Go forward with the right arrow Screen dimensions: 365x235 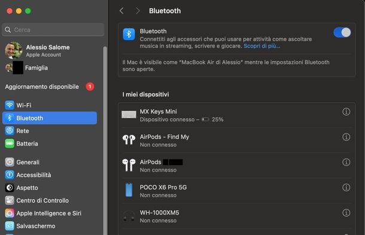click(138, 11)
